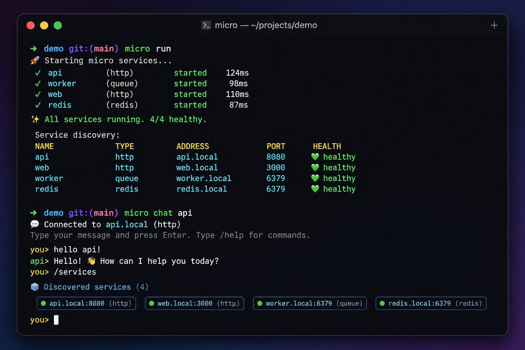The height and width of the screenshot is (350, 525).
Task: Click the HEALTH column header
Action: click(327, 147)
